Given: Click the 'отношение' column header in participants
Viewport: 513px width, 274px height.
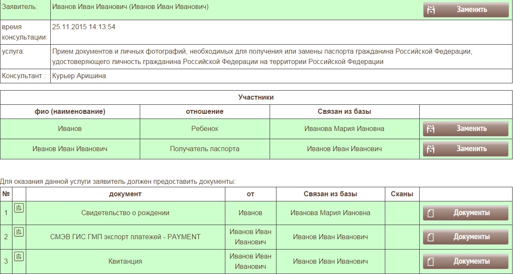Looking at the screenshot, I should tap(205, 112).
